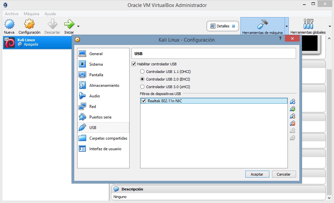Enable the USB 3.0 (xHCI) controller

142,86
